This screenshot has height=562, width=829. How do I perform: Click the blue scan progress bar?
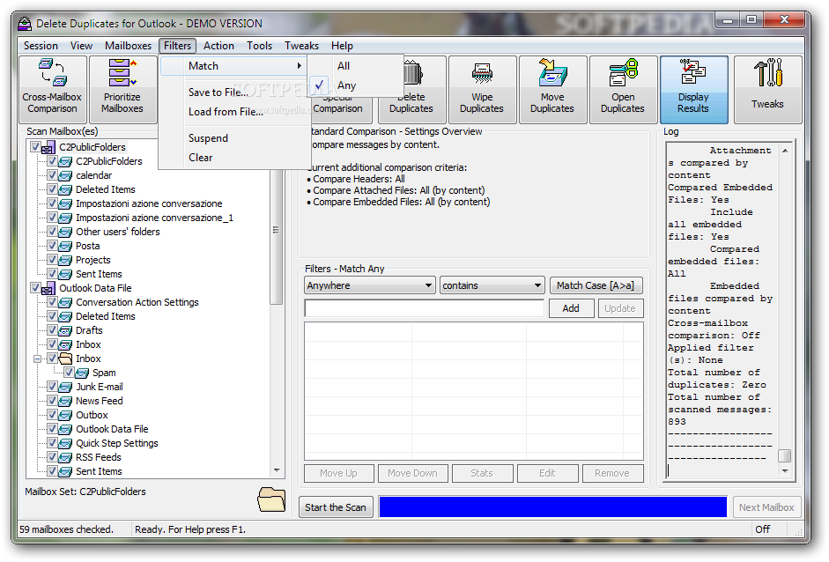tap(553, 507)
